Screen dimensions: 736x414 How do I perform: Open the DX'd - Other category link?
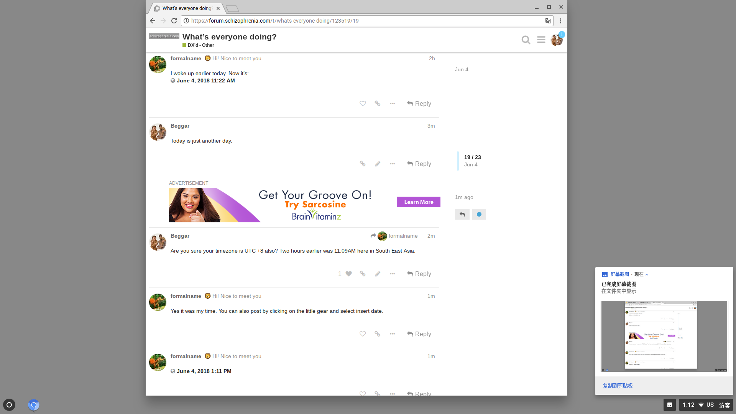200,45
